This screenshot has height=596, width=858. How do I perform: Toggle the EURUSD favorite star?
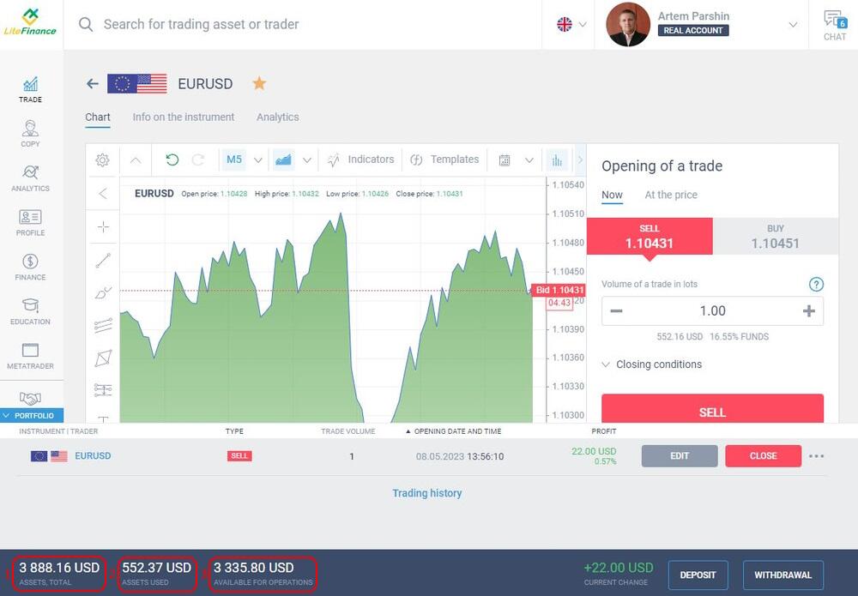[259, 84]
